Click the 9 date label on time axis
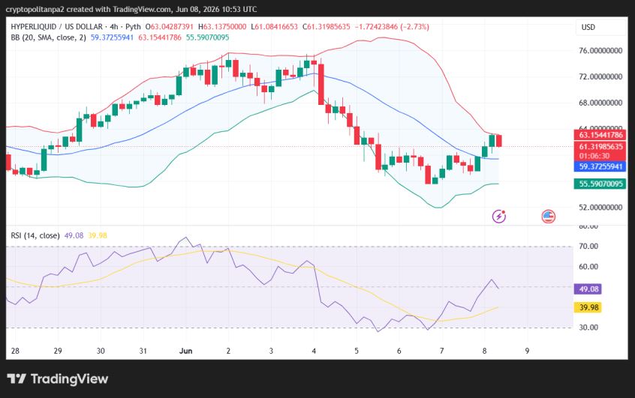 527,351
